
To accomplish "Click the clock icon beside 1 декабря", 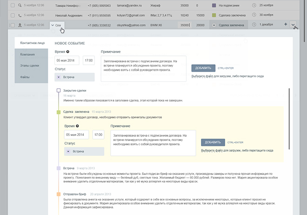I will coord(254,25).
